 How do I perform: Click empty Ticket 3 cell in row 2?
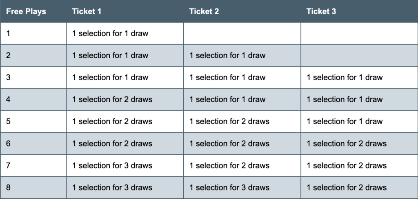tap(359, 55)
